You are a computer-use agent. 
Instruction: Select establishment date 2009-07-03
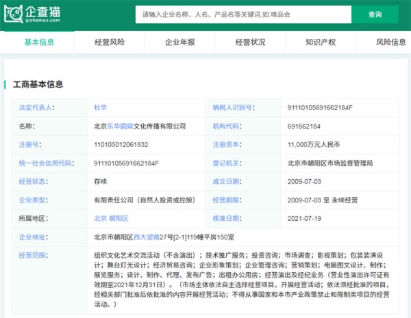click(x=304, y=181)
